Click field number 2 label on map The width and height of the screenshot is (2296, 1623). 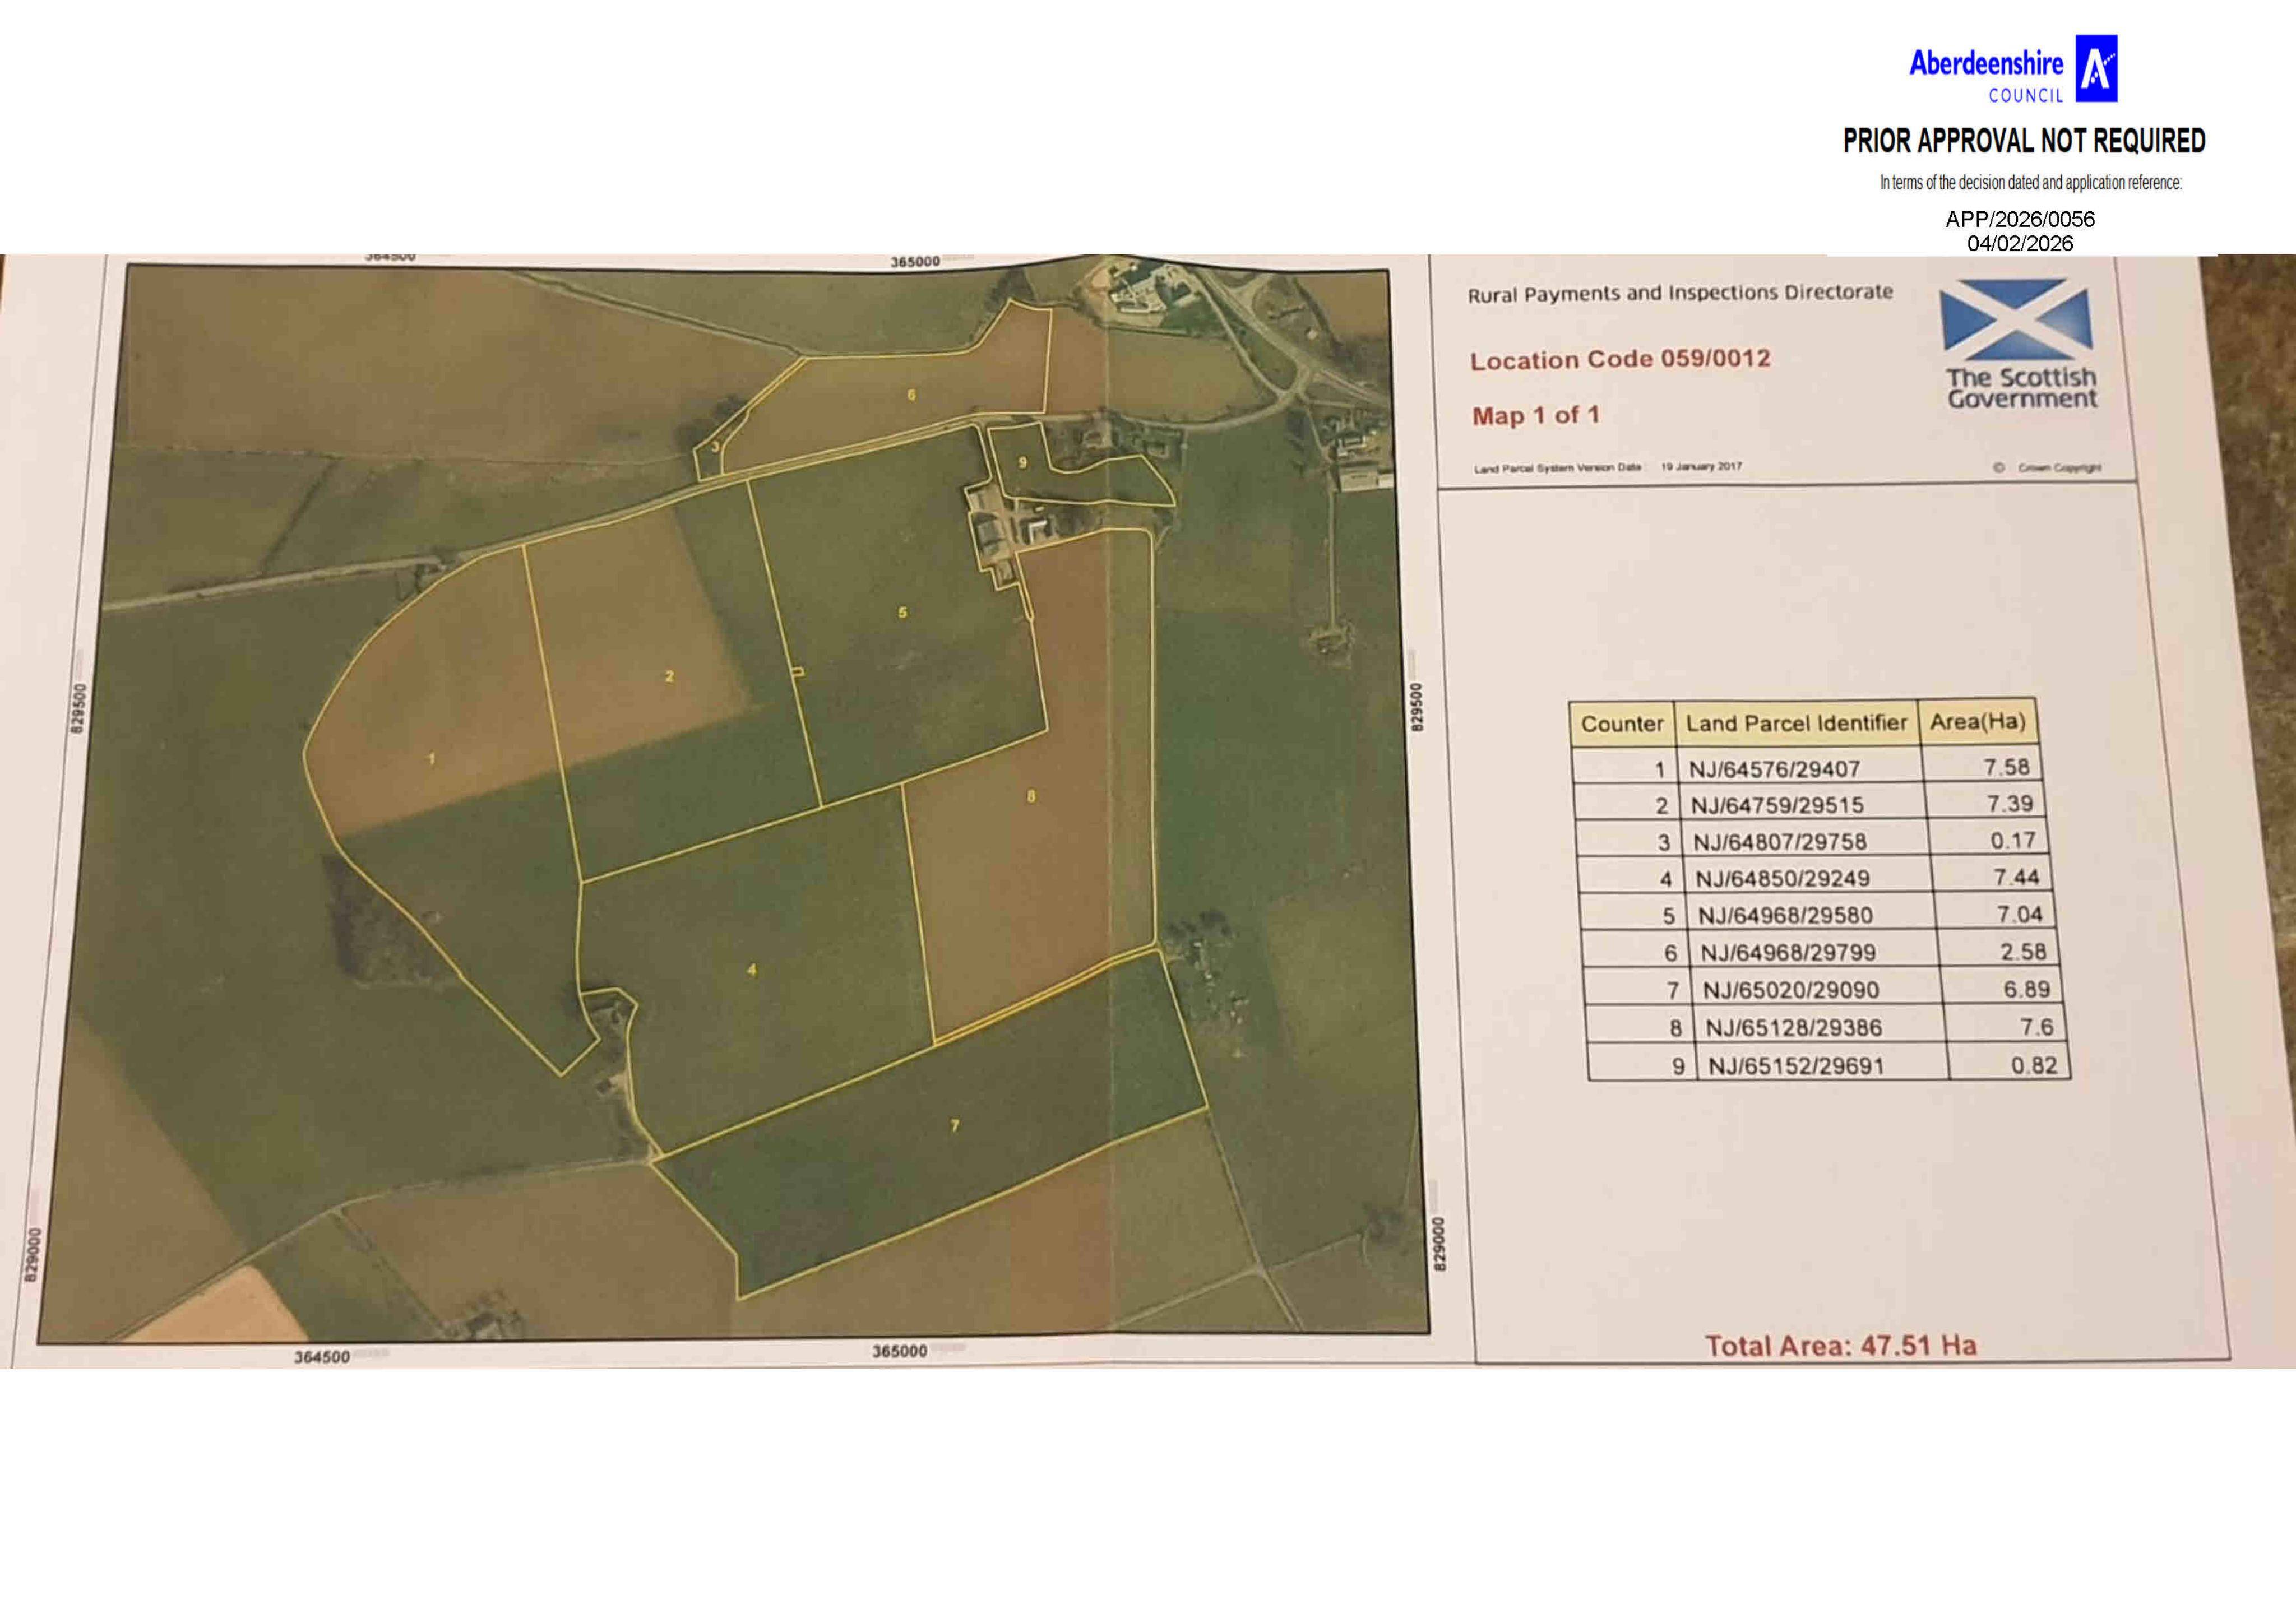click(x=669, y=676)
